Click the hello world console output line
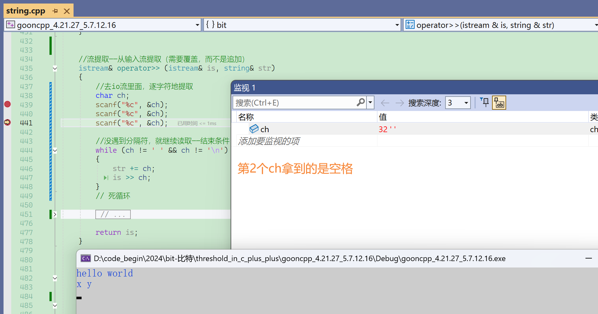Viewport: 598px width, 314px height. click(x=105, y=273)
